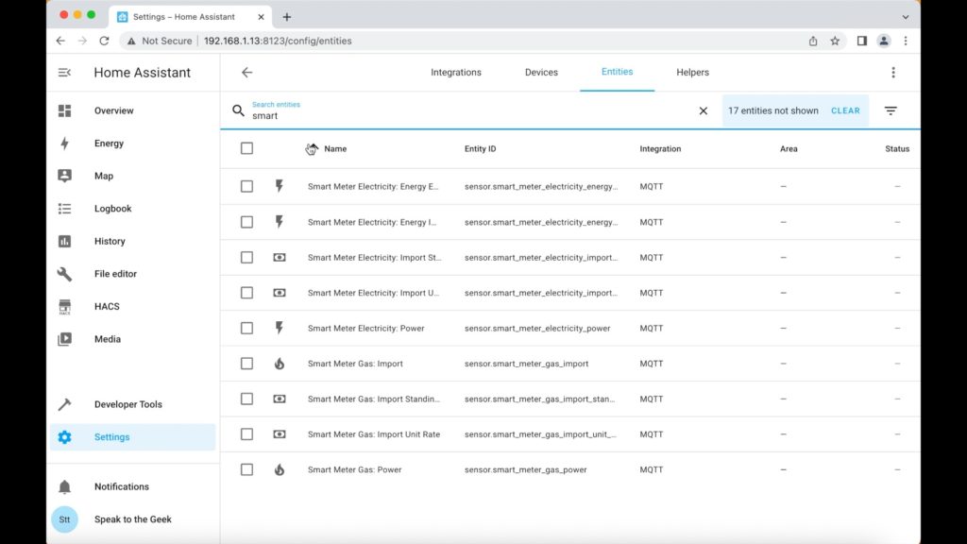
Task: Select all entities with header checkbox
Action: point(246,148)
